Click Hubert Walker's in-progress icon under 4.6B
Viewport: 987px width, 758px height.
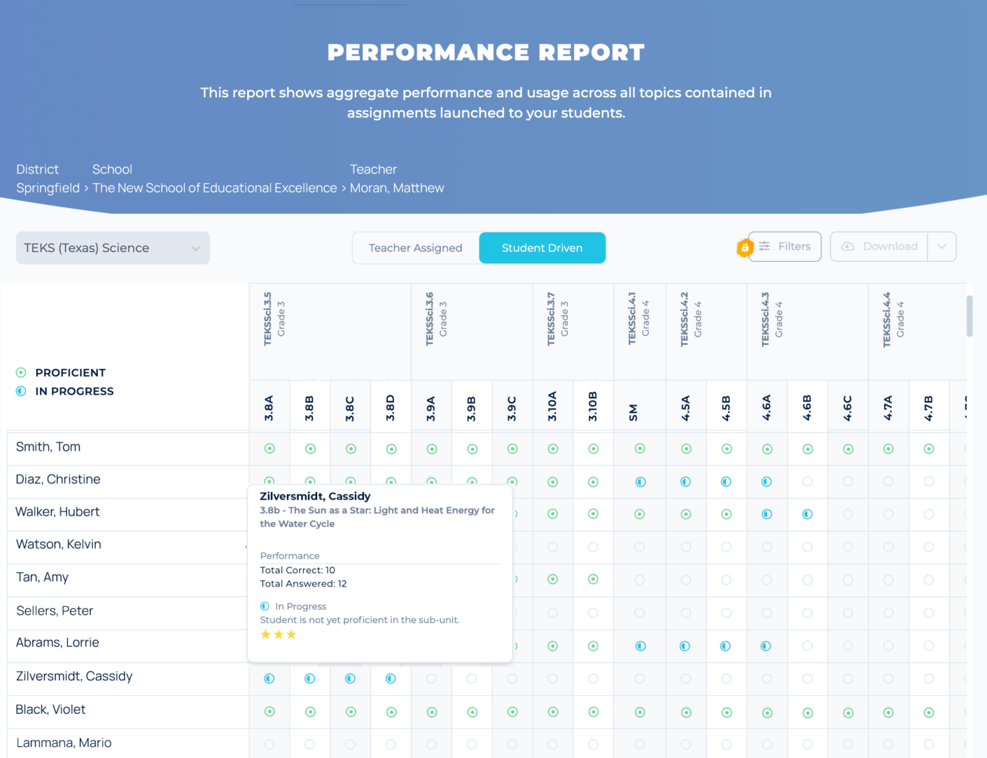tap(807, 514)
